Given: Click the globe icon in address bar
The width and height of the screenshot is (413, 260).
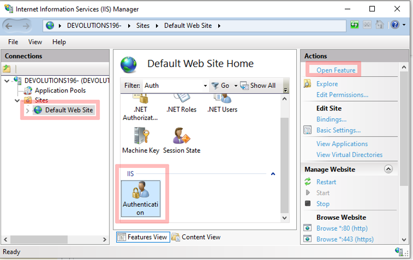Looking at the screenshot, I should coord(50,26).
